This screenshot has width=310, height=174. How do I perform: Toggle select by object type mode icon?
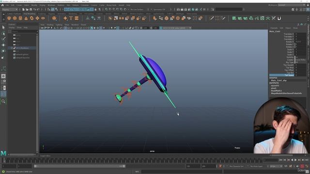point(53,9)
